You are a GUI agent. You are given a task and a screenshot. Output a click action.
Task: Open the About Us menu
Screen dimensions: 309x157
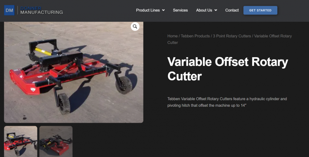(204, 10)
